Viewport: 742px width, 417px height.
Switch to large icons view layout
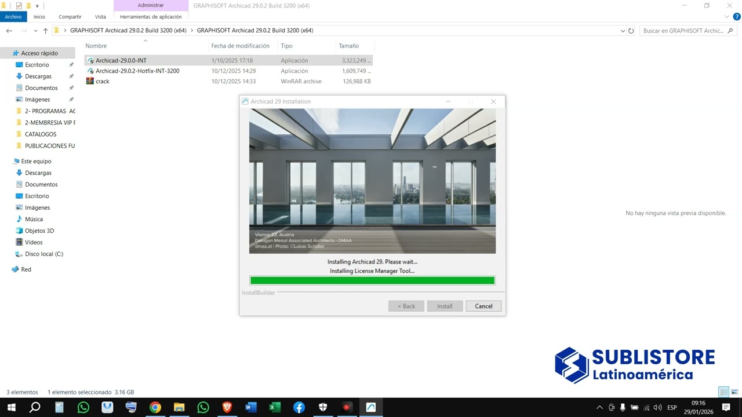[x=734, y=392]
